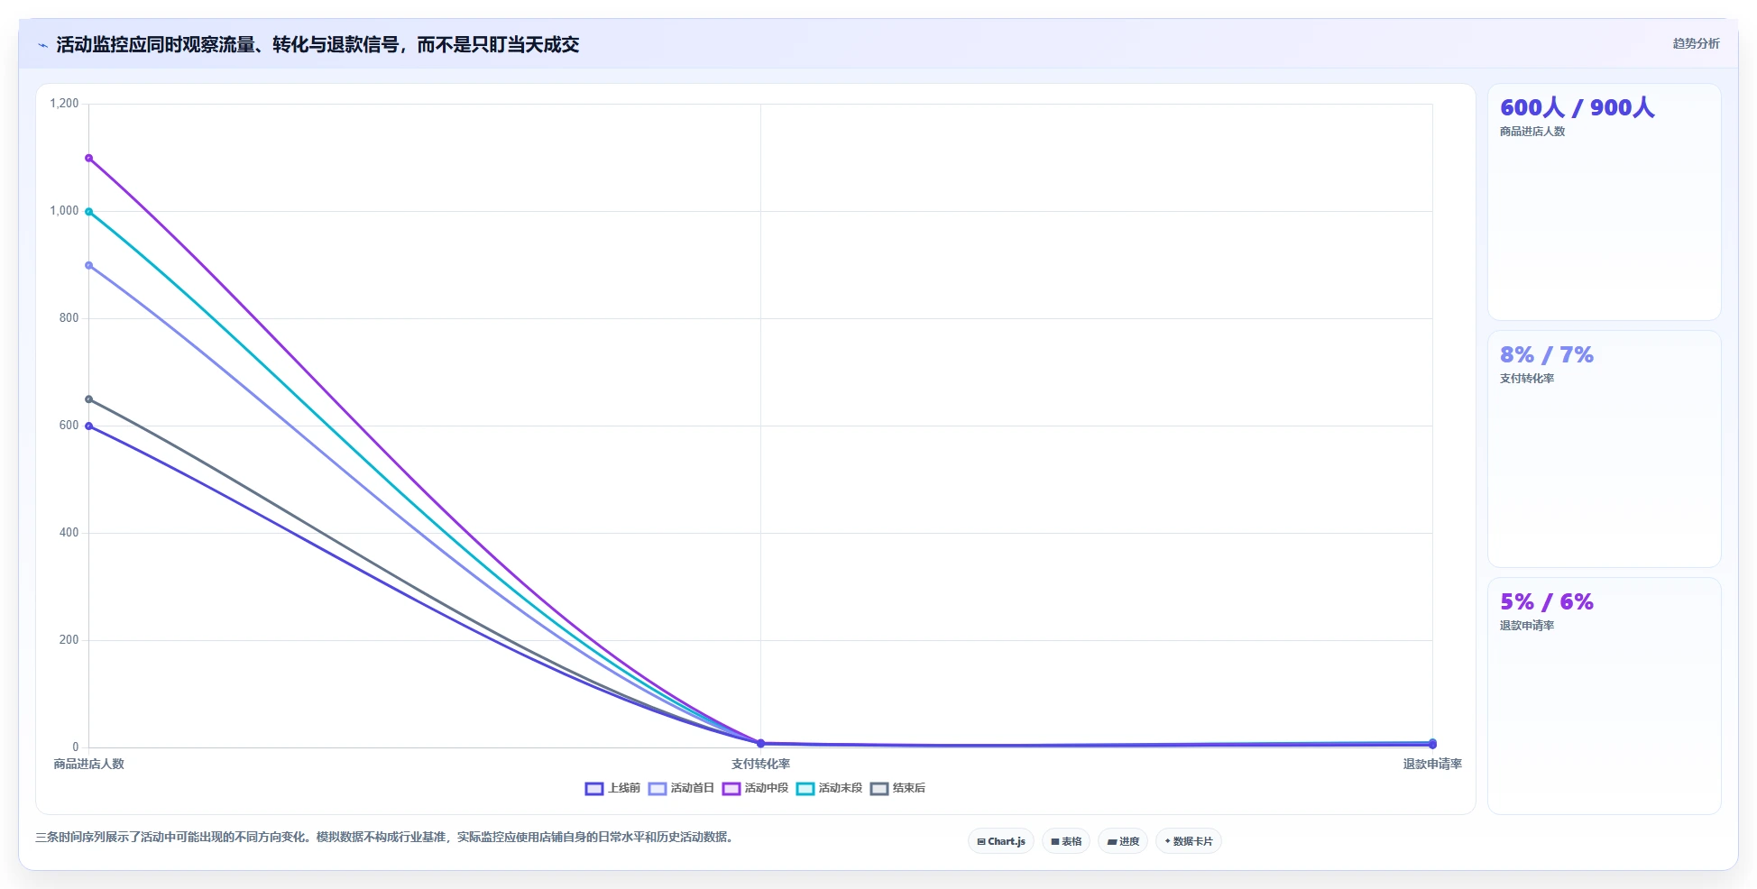The height and width of the screenshot is (889, 1757).
Task: Click the 400 y-axis tick label
Action: click(69, 533)
